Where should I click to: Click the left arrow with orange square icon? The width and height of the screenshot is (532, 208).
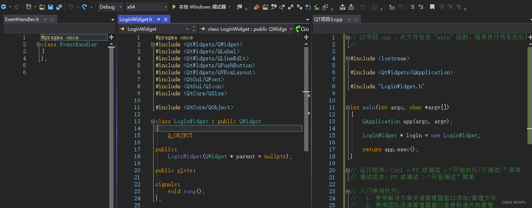coord(291,7)
